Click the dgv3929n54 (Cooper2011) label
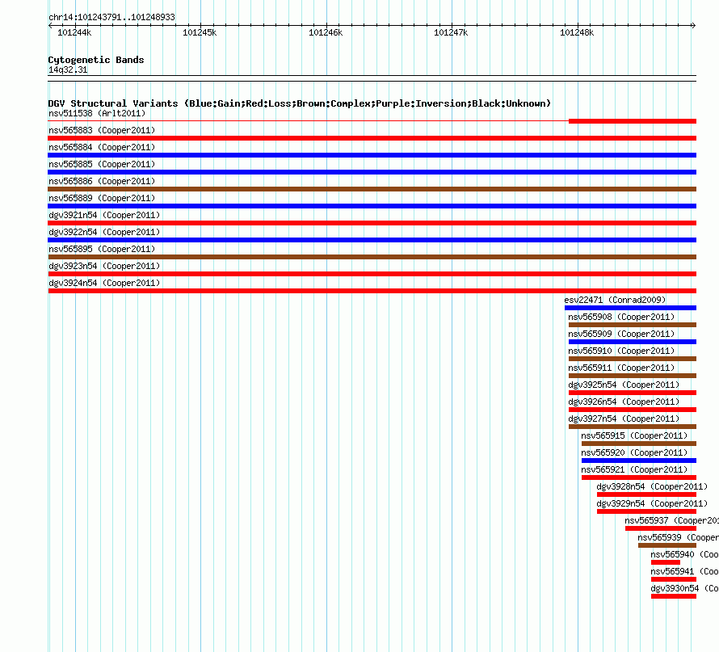The width and height of the screenshot is (719, 652). 652,503
